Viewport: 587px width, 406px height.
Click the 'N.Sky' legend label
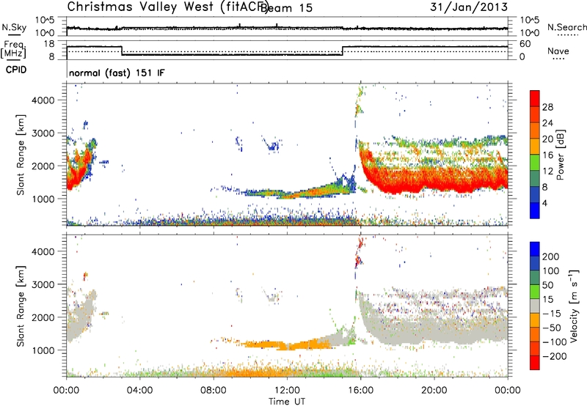click(14, 27)
